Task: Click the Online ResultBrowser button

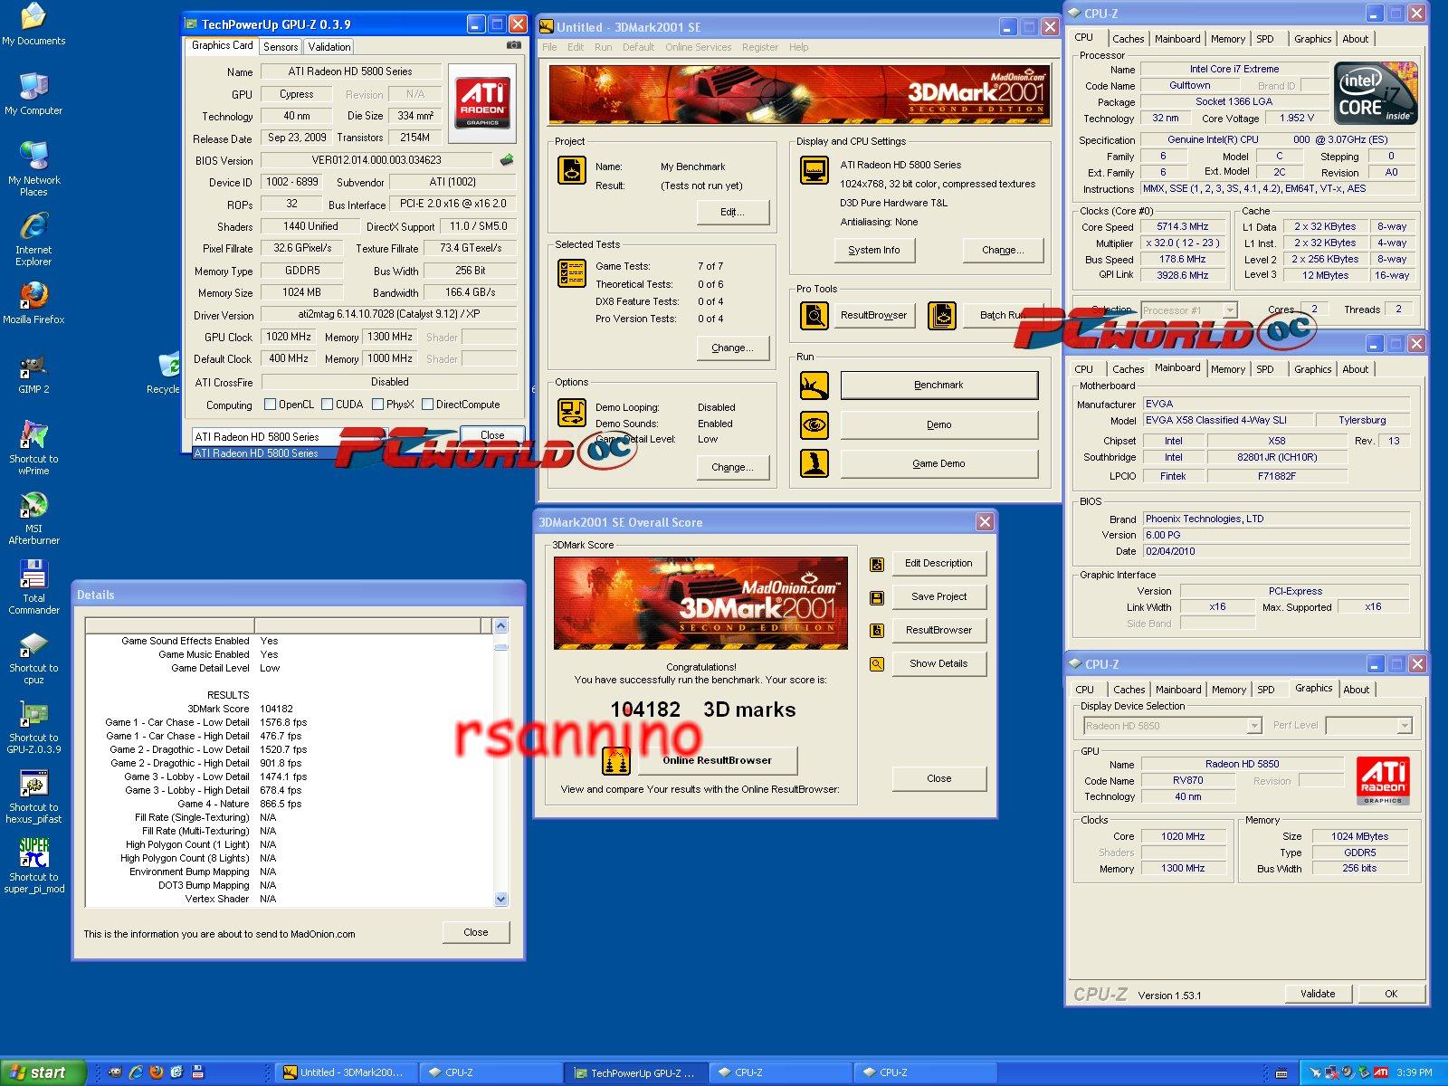Action: [717, 760]
